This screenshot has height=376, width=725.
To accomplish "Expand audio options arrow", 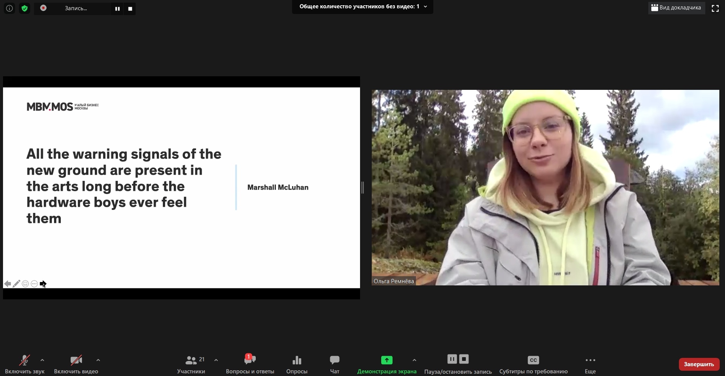I will [x=42, y=360].
